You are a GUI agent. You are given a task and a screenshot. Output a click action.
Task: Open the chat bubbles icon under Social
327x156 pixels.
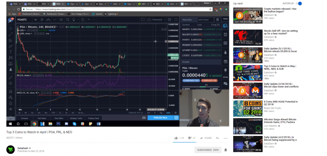[225, 84]
